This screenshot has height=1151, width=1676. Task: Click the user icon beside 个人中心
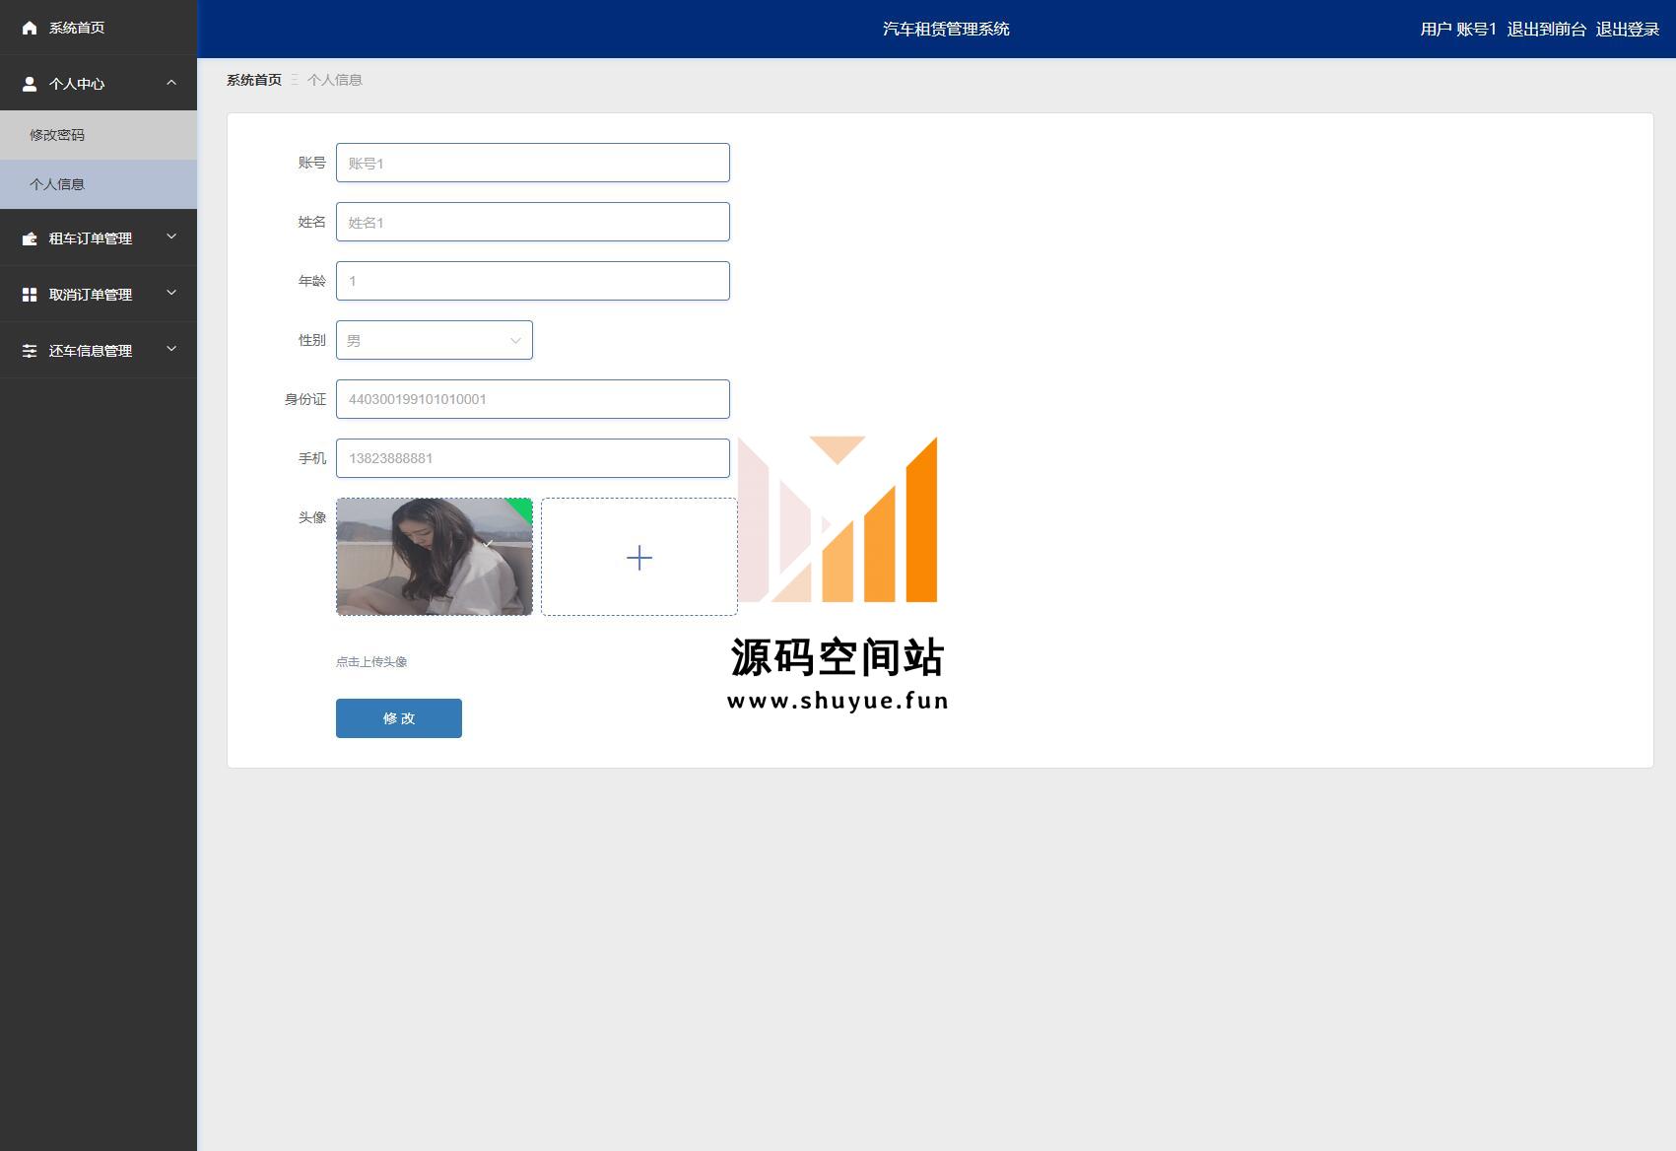pyautogui.click(x=30, y=84)
